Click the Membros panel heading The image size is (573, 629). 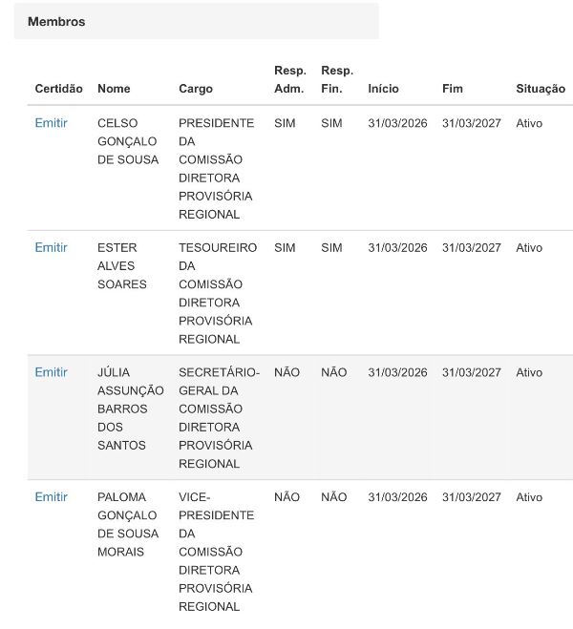56,22
